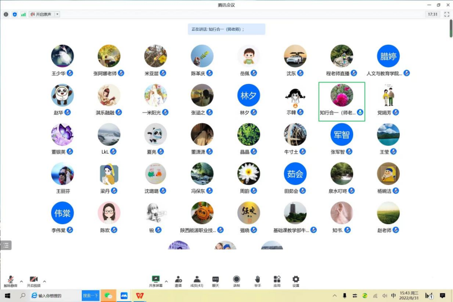Turn on camera with 开启视频

coord(34,281)
